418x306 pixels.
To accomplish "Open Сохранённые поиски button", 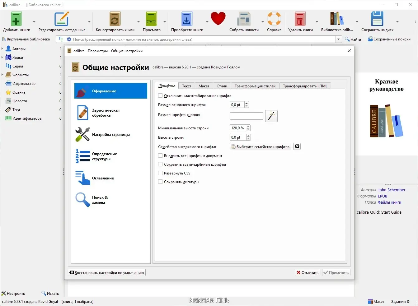I will pos(389,39).
